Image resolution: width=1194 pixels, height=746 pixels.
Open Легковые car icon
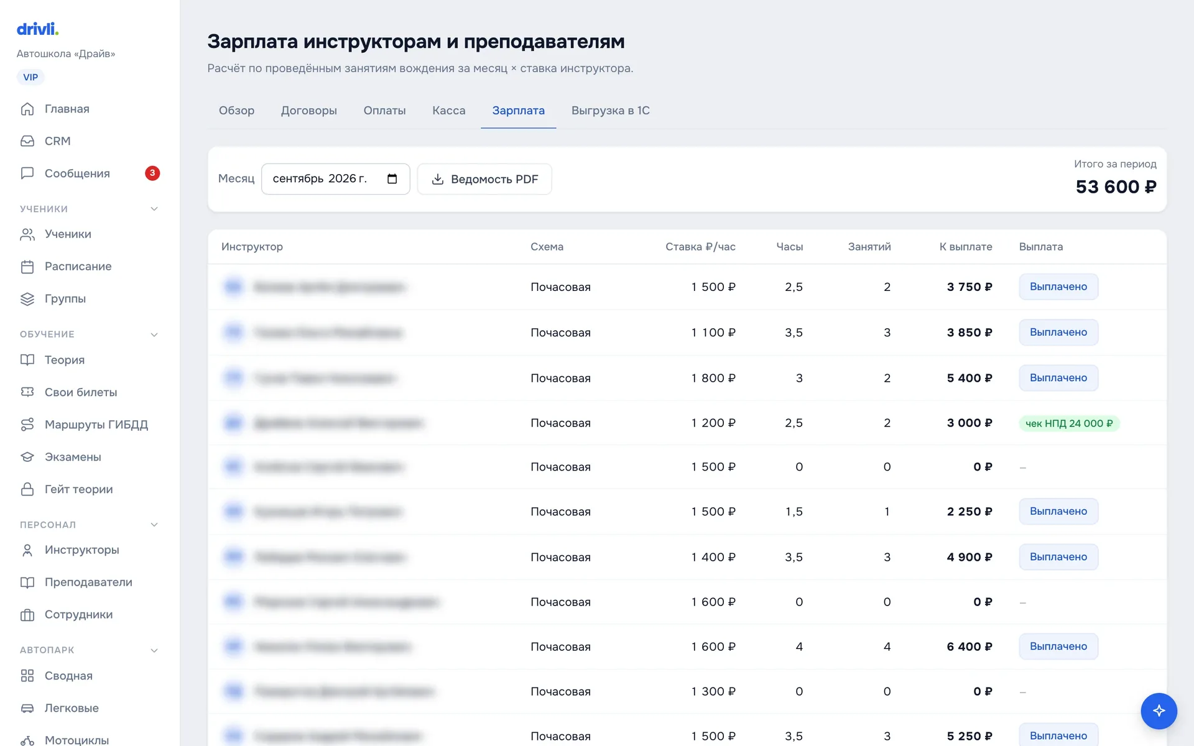27,708
